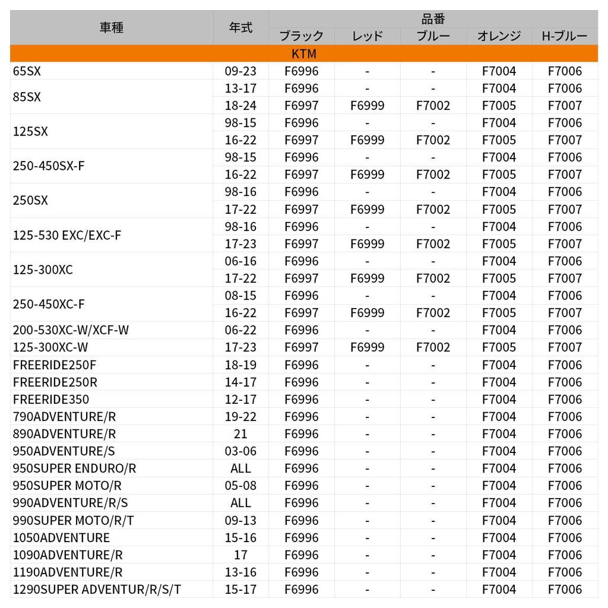Click the ALL year cell for 950SUPER ENDURO/R
The height and width of the screenshot is (608, 608).
coord(240,468)
